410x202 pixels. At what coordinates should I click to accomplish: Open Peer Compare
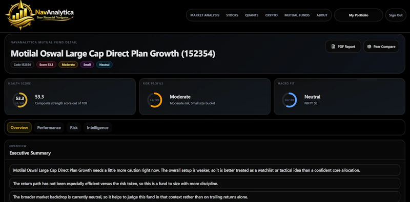tap(381, 47)
